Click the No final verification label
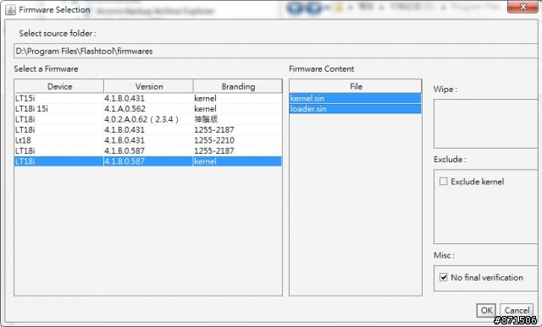The image size is (542, 327). click(487, 277)
